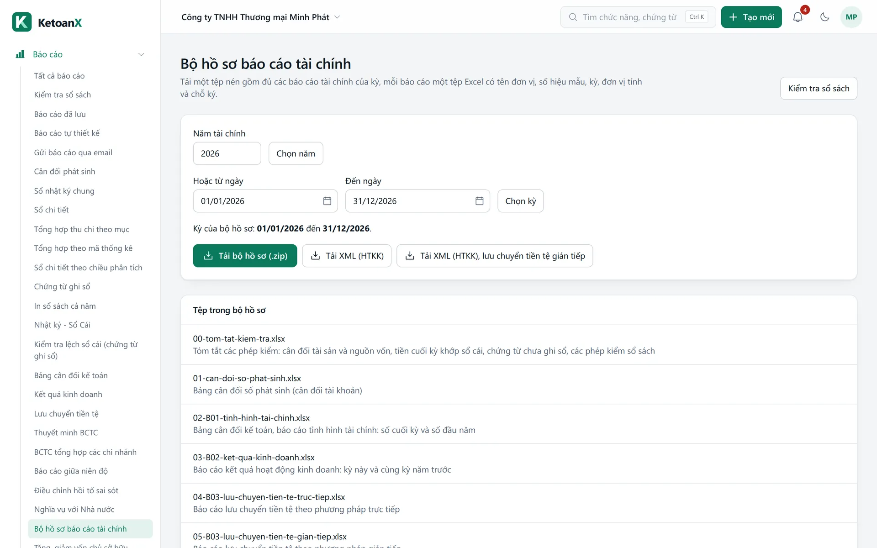This screenshot has width=877, height=548.
Task: Select Bộ hồ sơ báo cáo tài chính item
Action: tap(90, 529)
